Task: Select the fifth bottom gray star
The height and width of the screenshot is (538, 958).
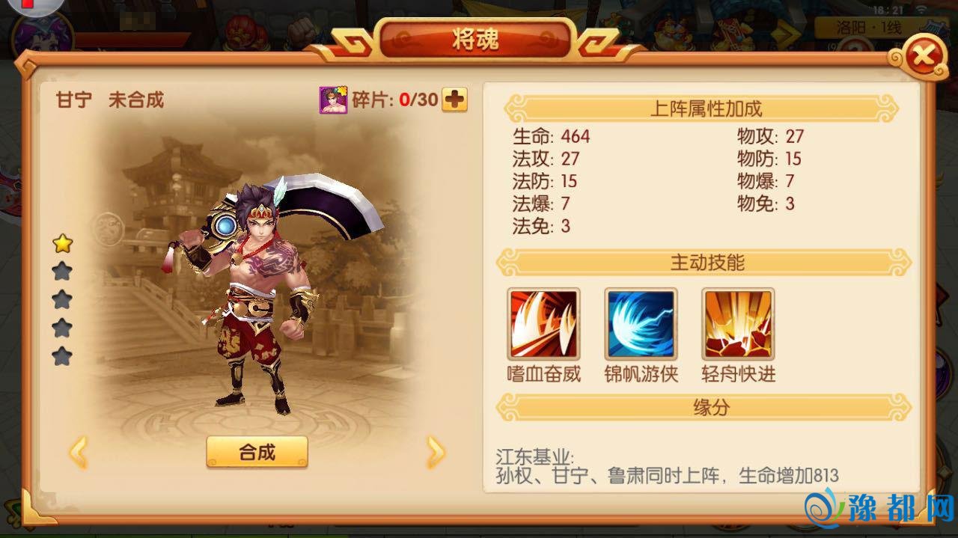Action: click(62, 356)
